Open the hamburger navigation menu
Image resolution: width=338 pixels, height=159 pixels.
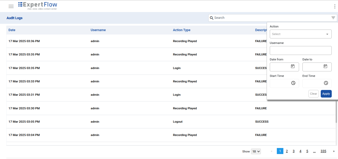[11, 7]
